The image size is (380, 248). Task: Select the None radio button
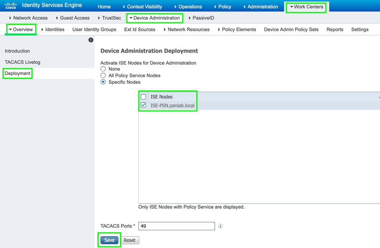coord(103,69)
